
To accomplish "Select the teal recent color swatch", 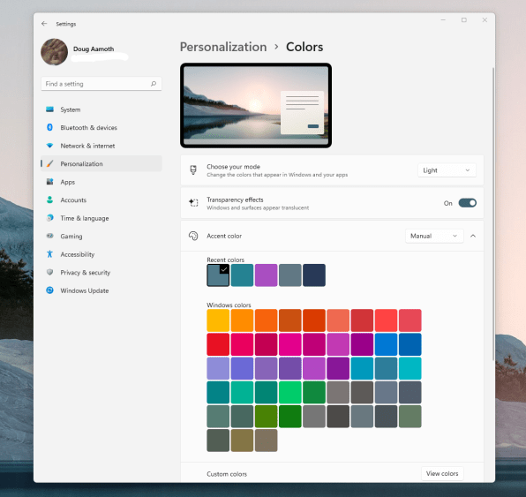I will point(242,275).
